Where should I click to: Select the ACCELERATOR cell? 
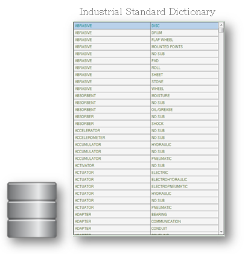click(x=112, y=130)
